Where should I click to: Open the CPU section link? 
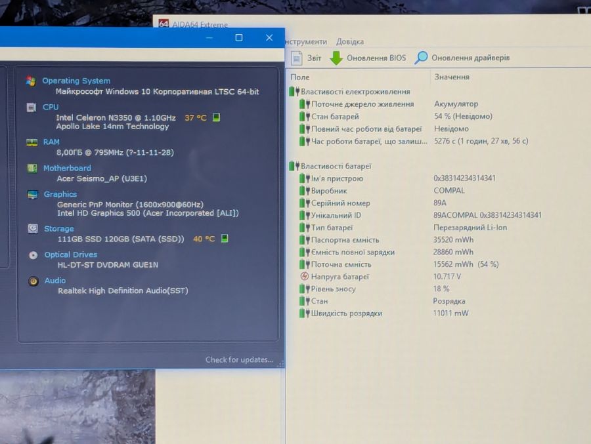point(51,107)
